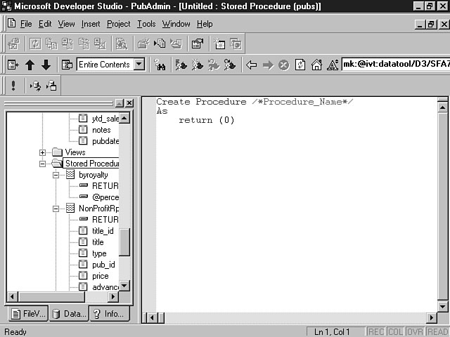Click the Home icon in the browser toolbar

click(316, 65)
